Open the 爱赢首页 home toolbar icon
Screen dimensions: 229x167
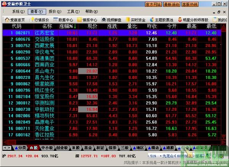(15, 20)
